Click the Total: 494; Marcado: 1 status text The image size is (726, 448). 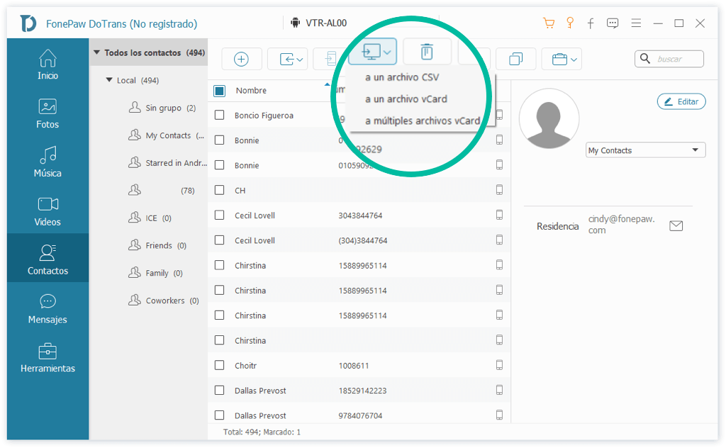262,432
